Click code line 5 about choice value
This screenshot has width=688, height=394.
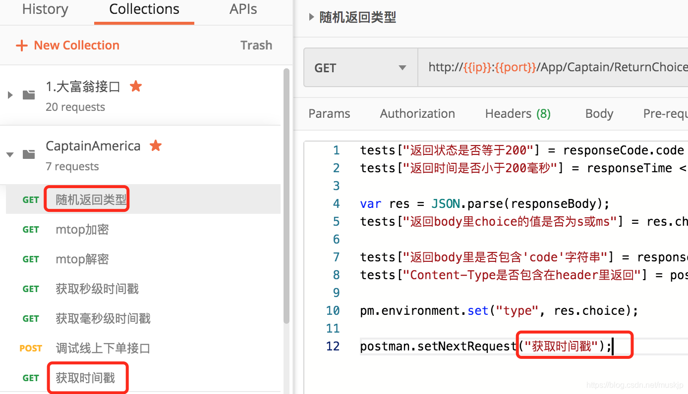point(524,222)
